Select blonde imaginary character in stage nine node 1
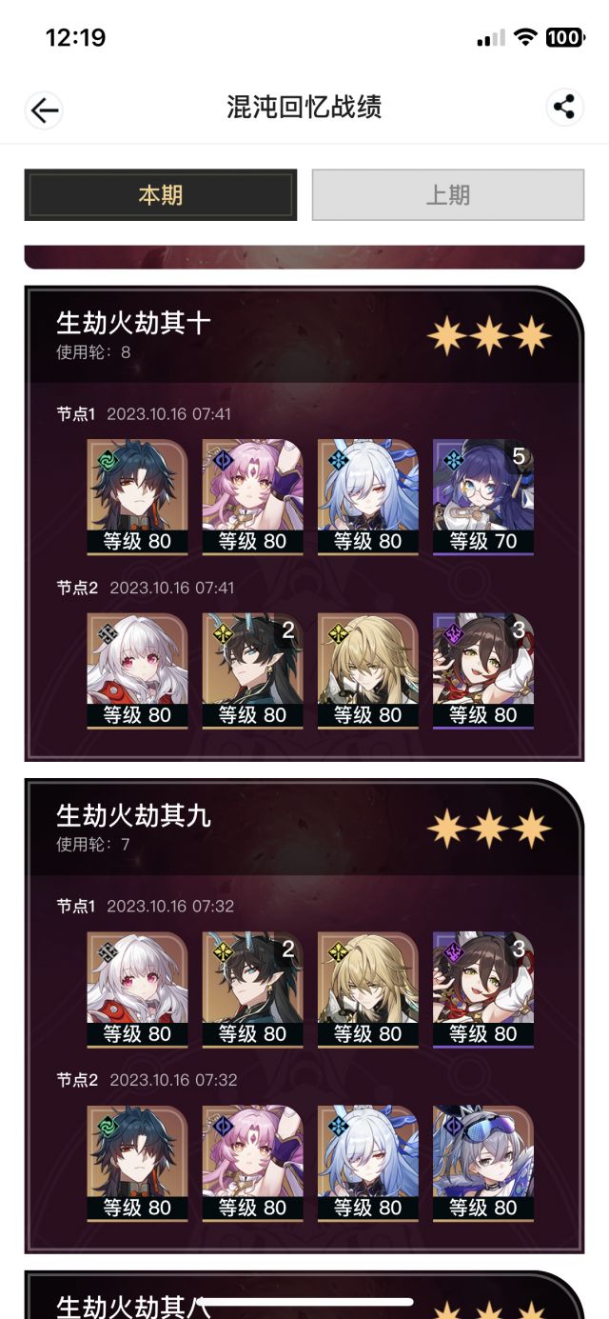Image resolution: width=609 pixels, height=1319 pixels. coord(367,989)
